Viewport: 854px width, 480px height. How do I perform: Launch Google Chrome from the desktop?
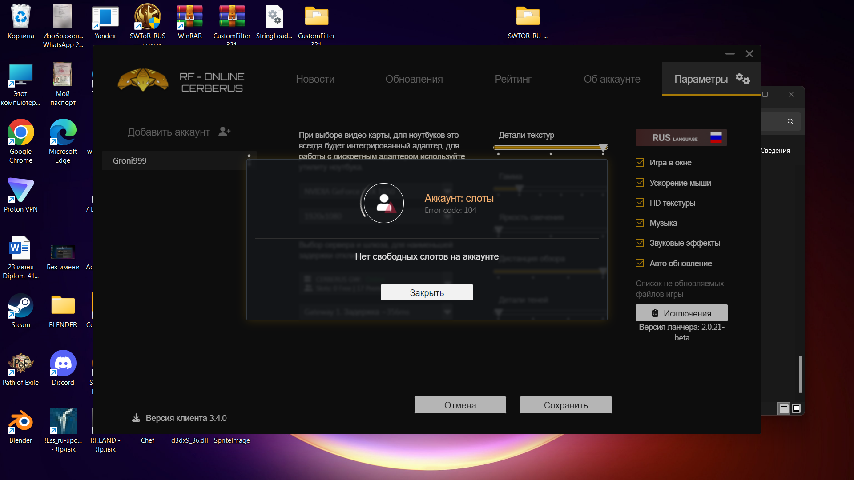coord(20,132)
